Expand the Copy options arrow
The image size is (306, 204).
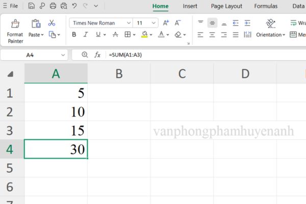[59, 35]
